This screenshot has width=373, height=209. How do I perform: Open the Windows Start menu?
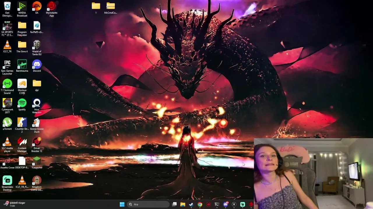(122, 204)
